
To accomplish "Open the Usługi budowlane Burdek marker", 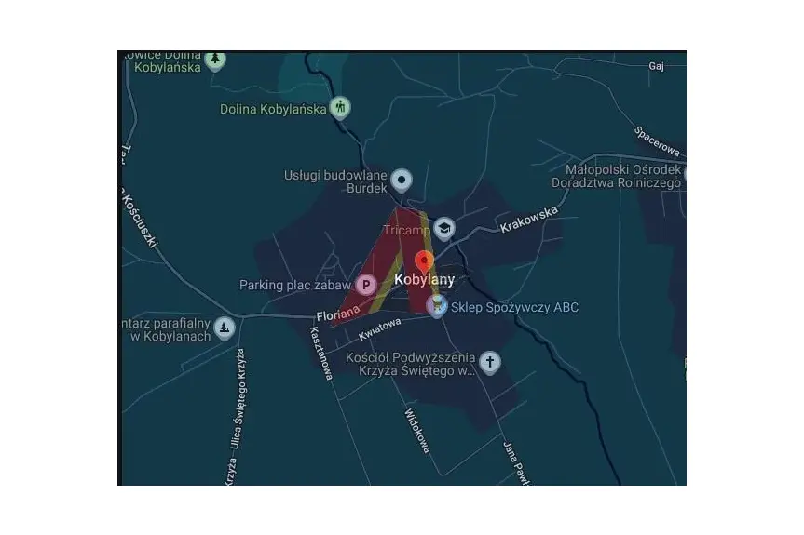I will 402,180.
